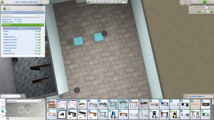Select the teal chair category tab

point(3,111)
